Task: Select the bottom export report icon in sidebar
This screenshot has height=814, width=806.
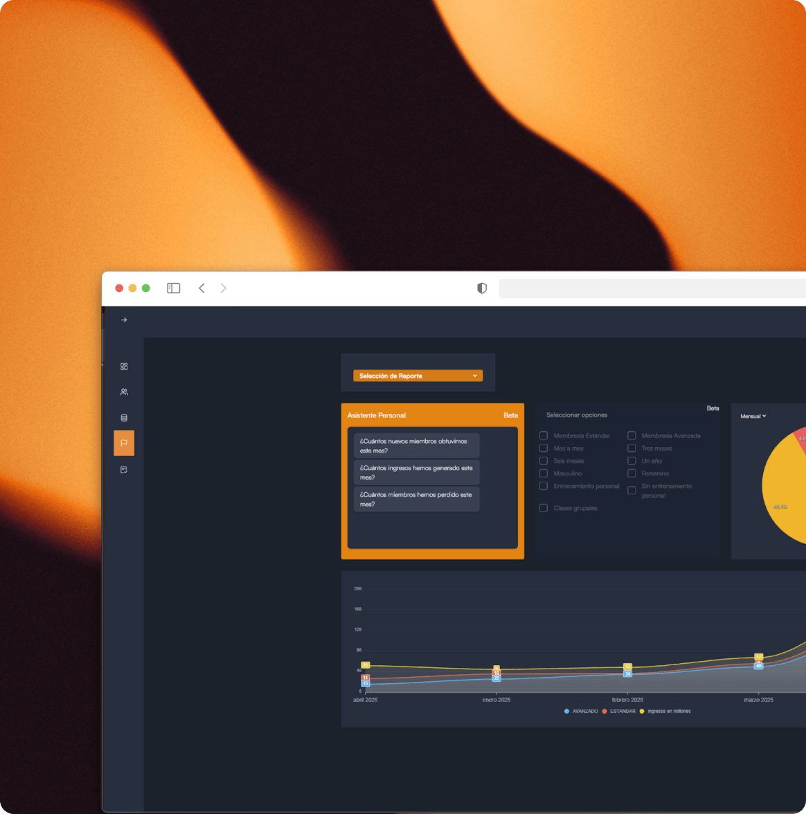Action: [x=124, y=469]
